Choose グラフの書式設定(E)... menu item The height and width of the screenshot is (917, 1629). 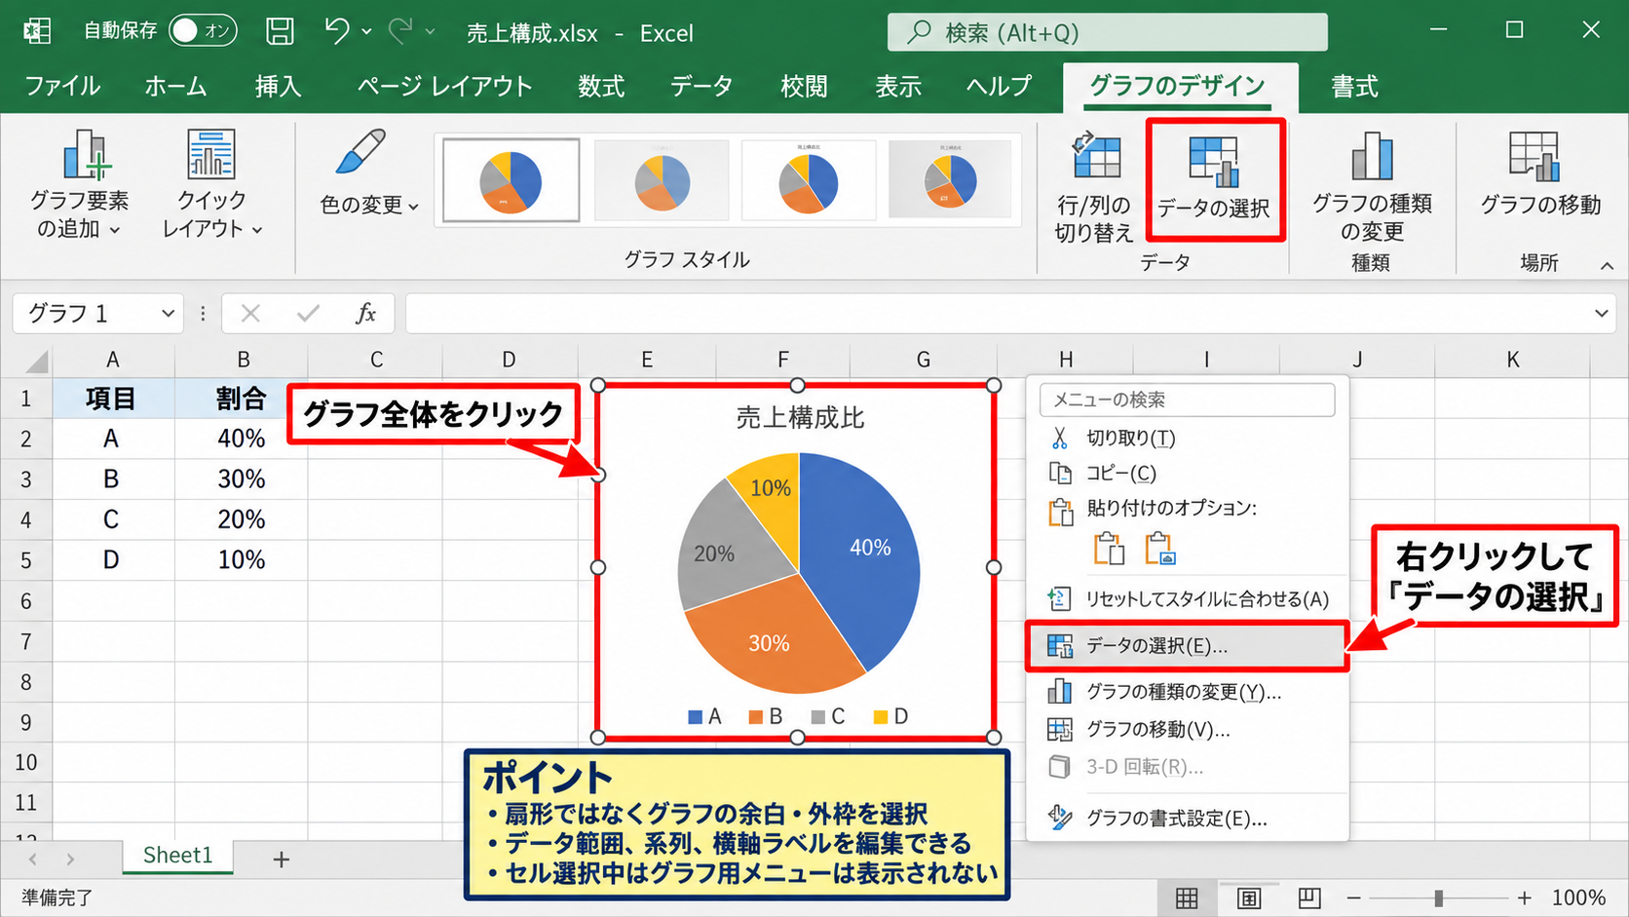[x=1187, y=819]
